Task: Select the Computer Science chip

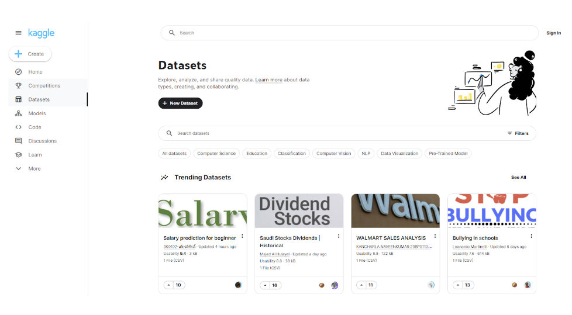Action: click(216, 154)
